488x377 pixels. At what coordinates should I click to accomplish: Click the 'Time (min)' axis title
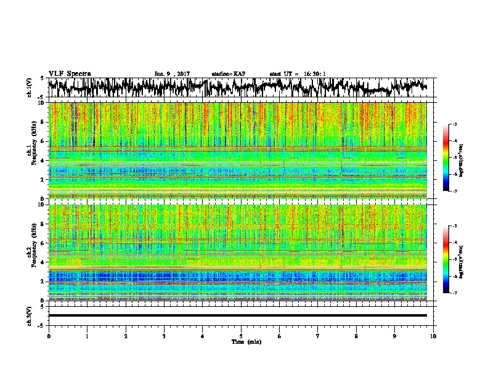point(246,342)
